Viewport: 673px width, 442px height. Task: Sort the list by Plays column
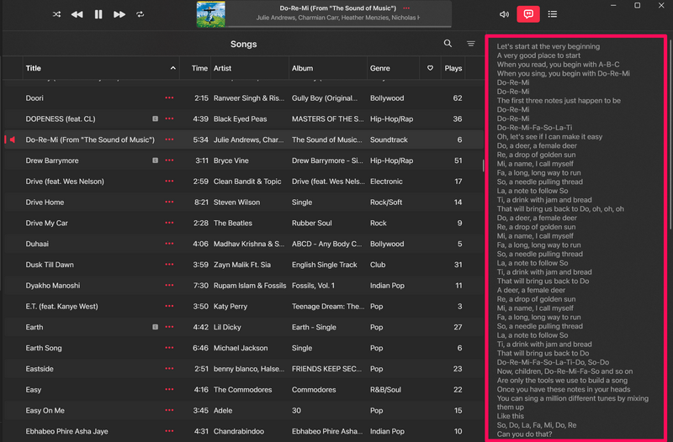coord(453,68)
